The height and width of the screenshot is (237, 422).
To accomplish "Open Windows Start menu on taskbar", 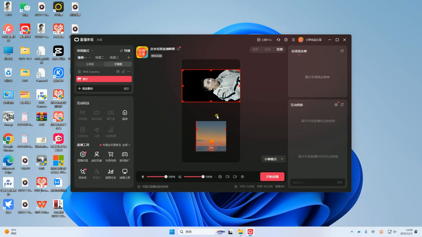I will point(172,232).
